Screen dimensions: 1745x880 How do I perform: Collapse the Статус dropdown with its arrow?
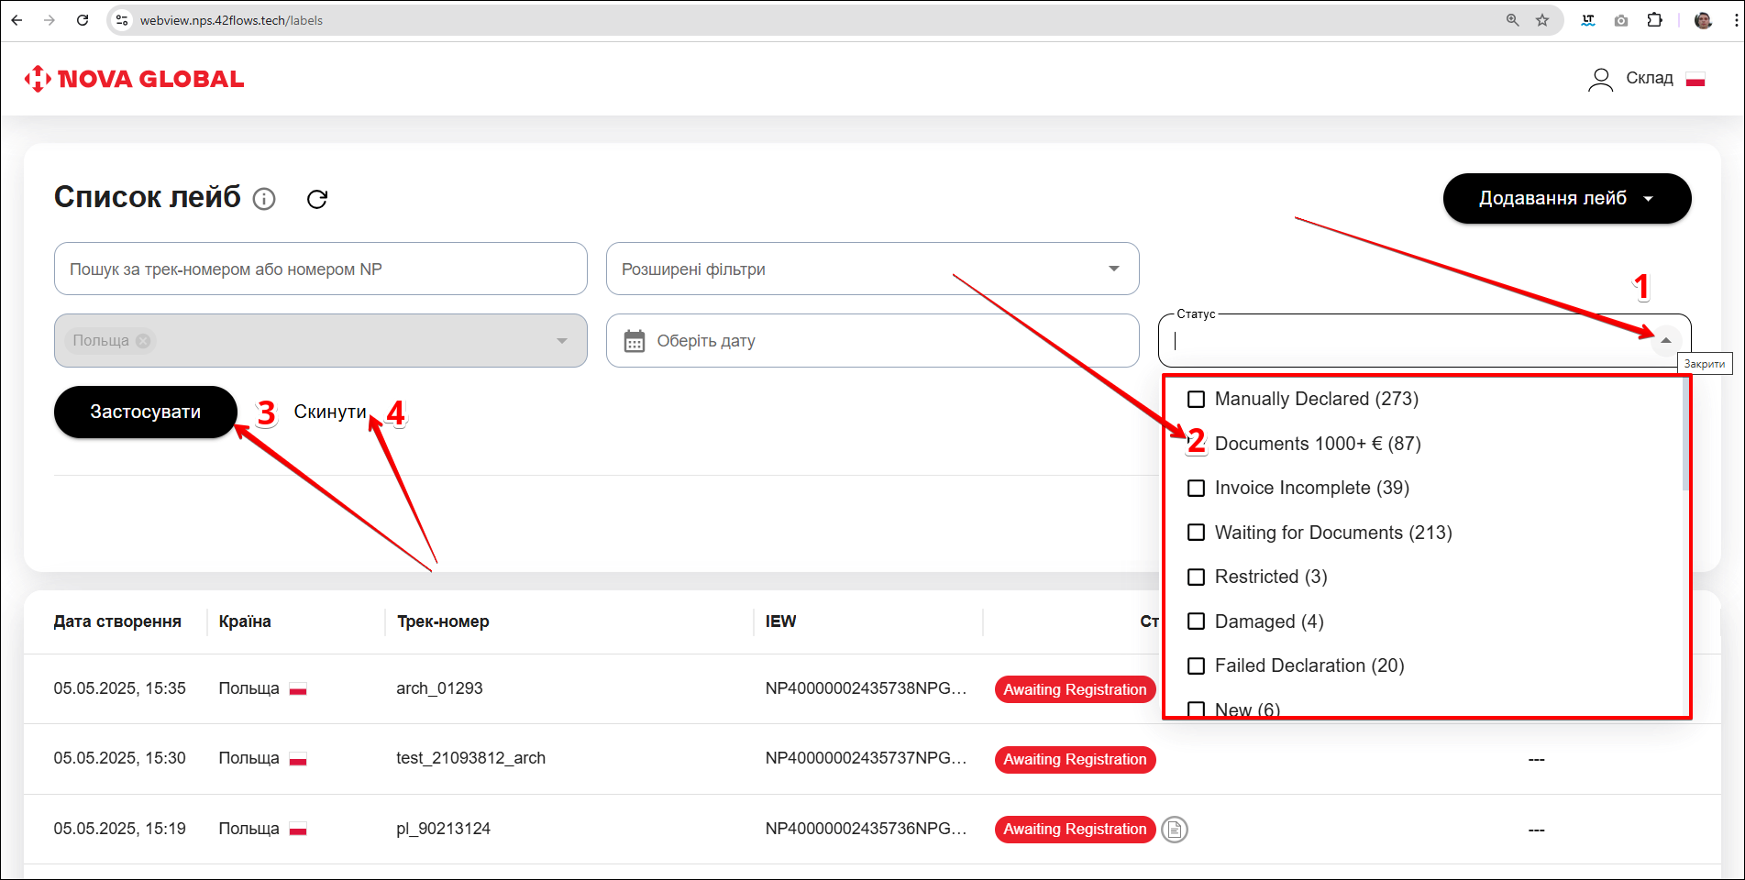(x=1665, y=341)
